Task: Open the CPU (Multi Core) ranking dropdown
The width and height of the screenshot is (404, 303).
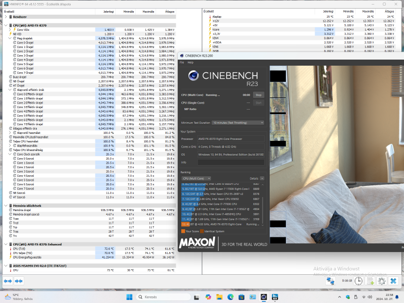Action: coord(196,178)
